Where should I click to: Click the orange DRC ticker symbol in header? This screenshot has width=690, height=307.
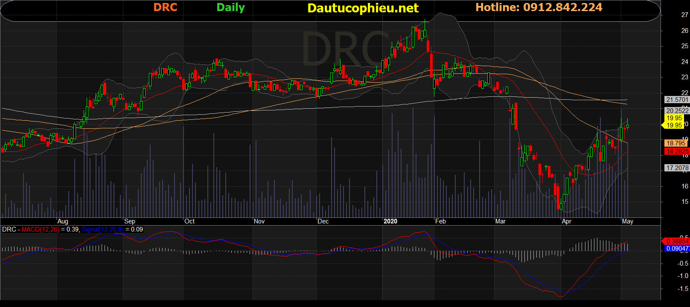165,8
